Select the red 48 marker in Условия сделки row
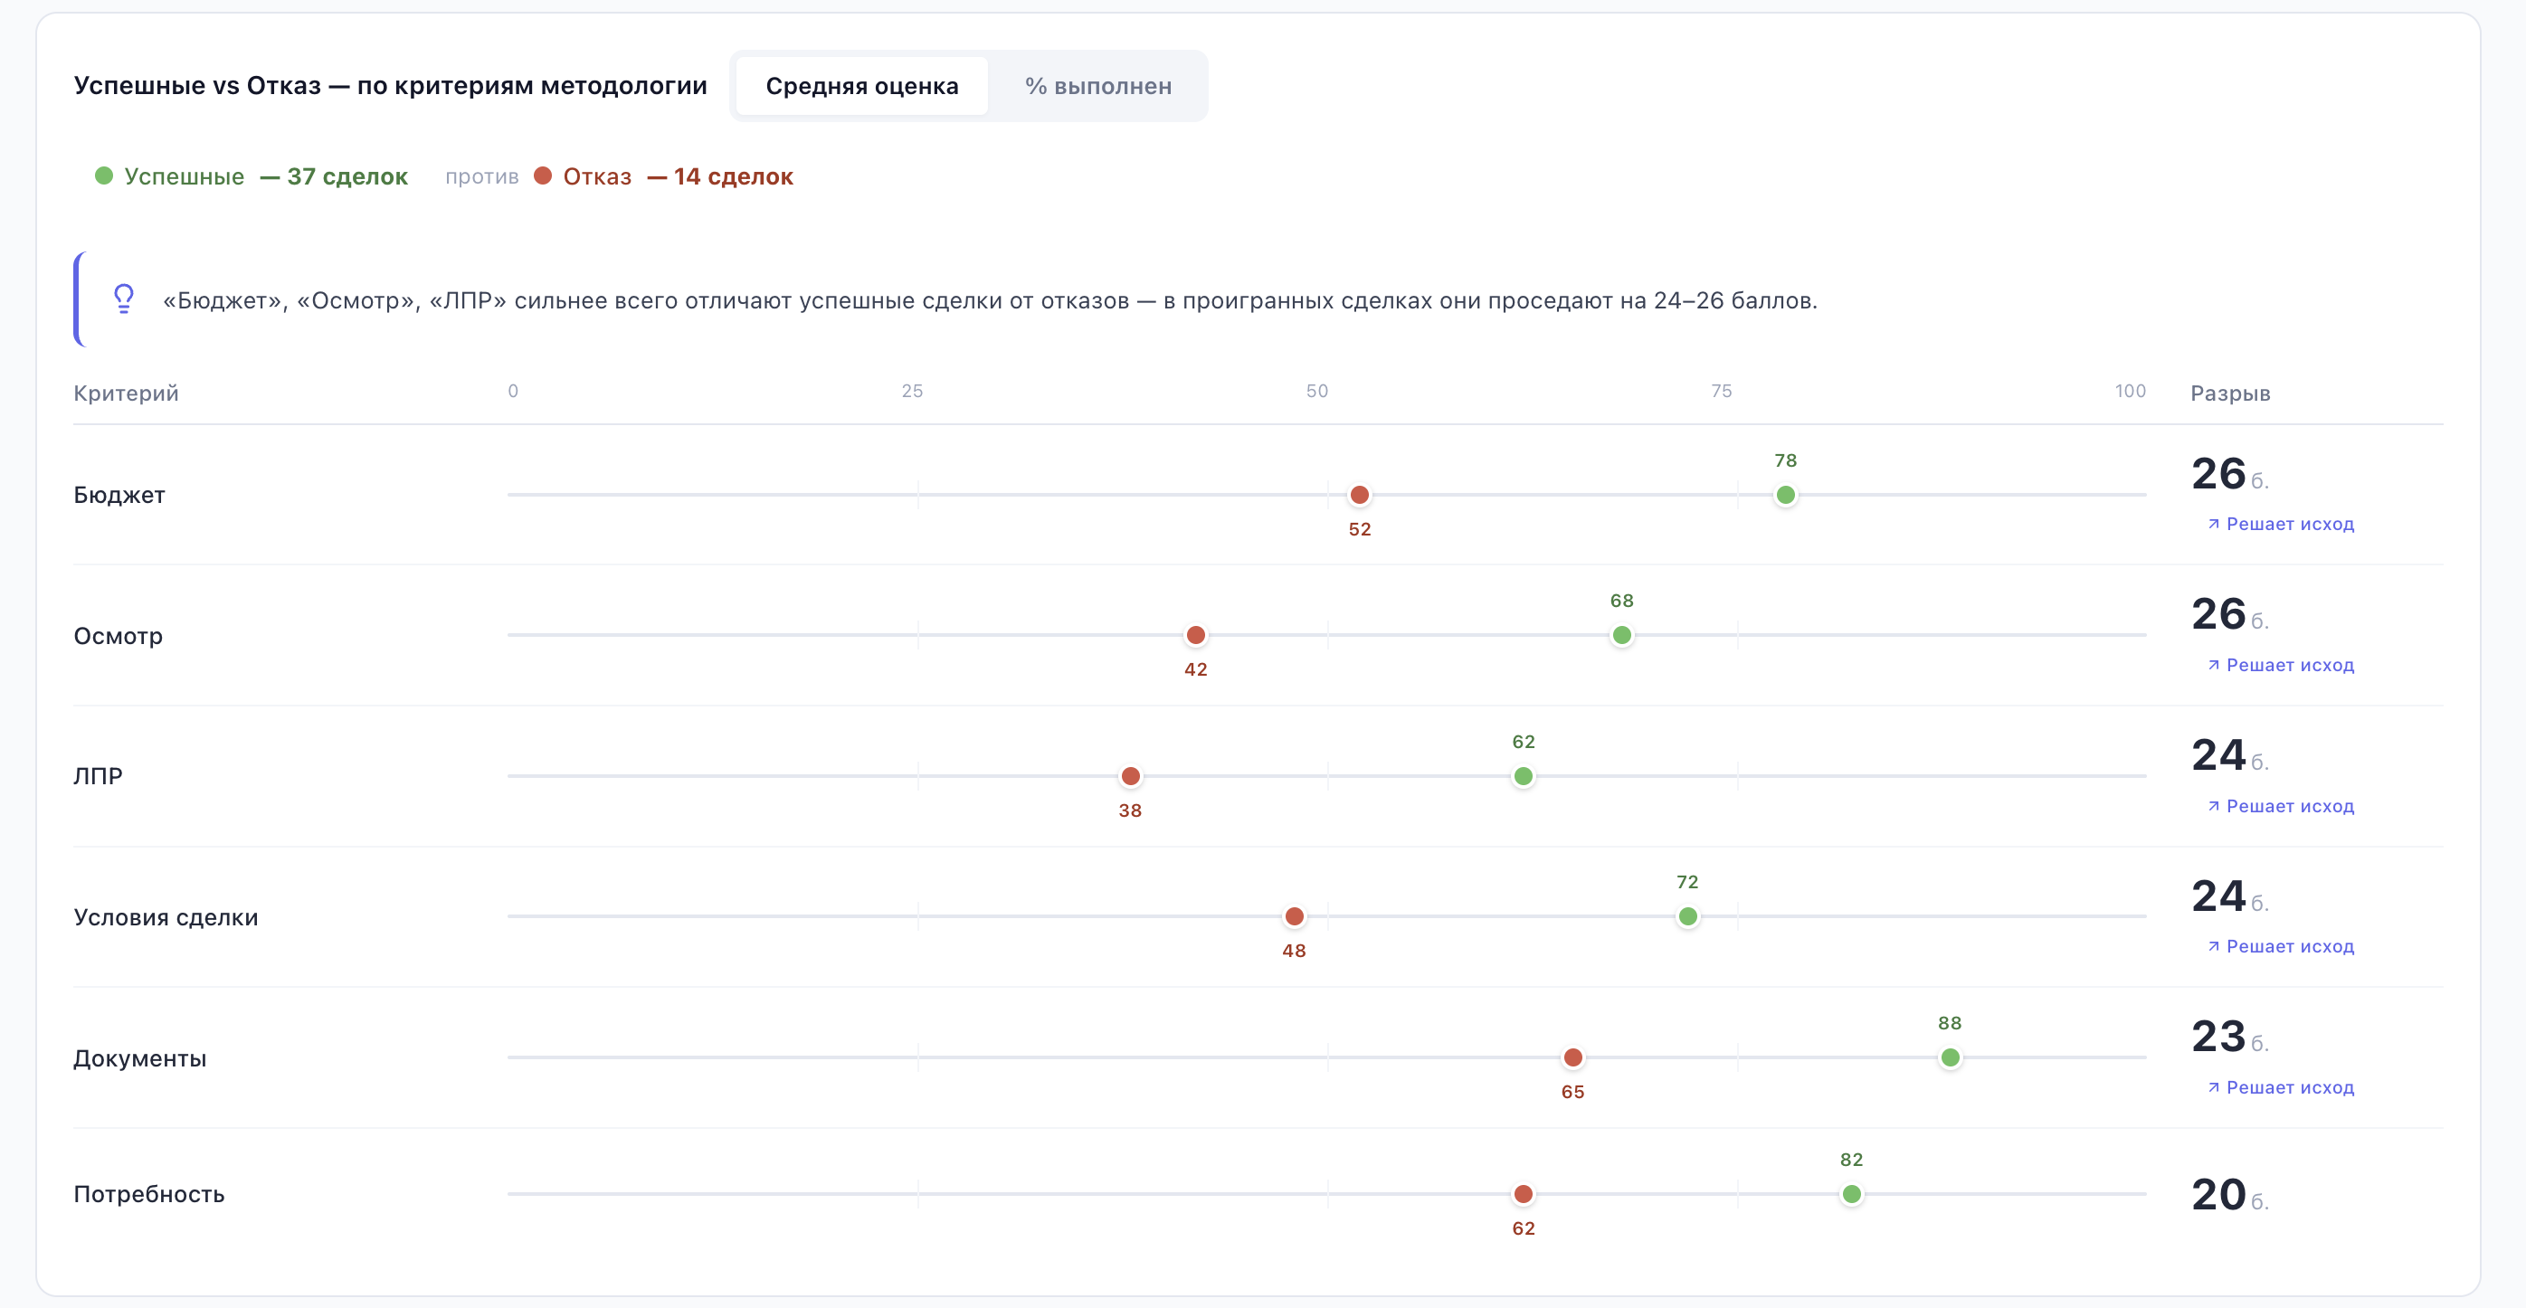 (1295, 917)
